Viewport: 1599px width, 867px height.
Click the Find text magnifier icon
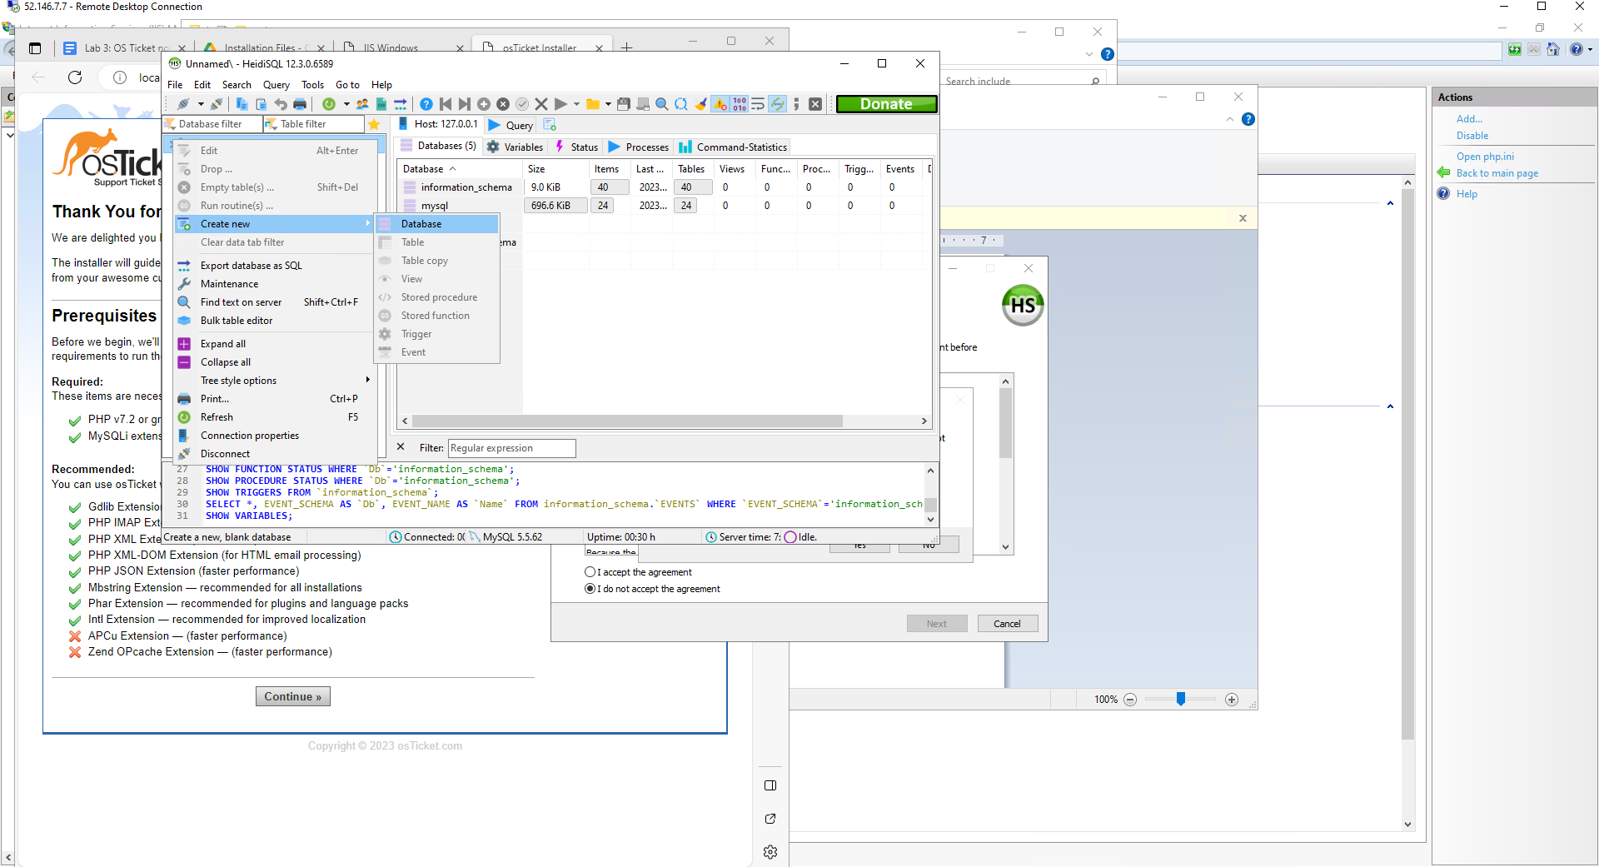(x=662, y=104)
